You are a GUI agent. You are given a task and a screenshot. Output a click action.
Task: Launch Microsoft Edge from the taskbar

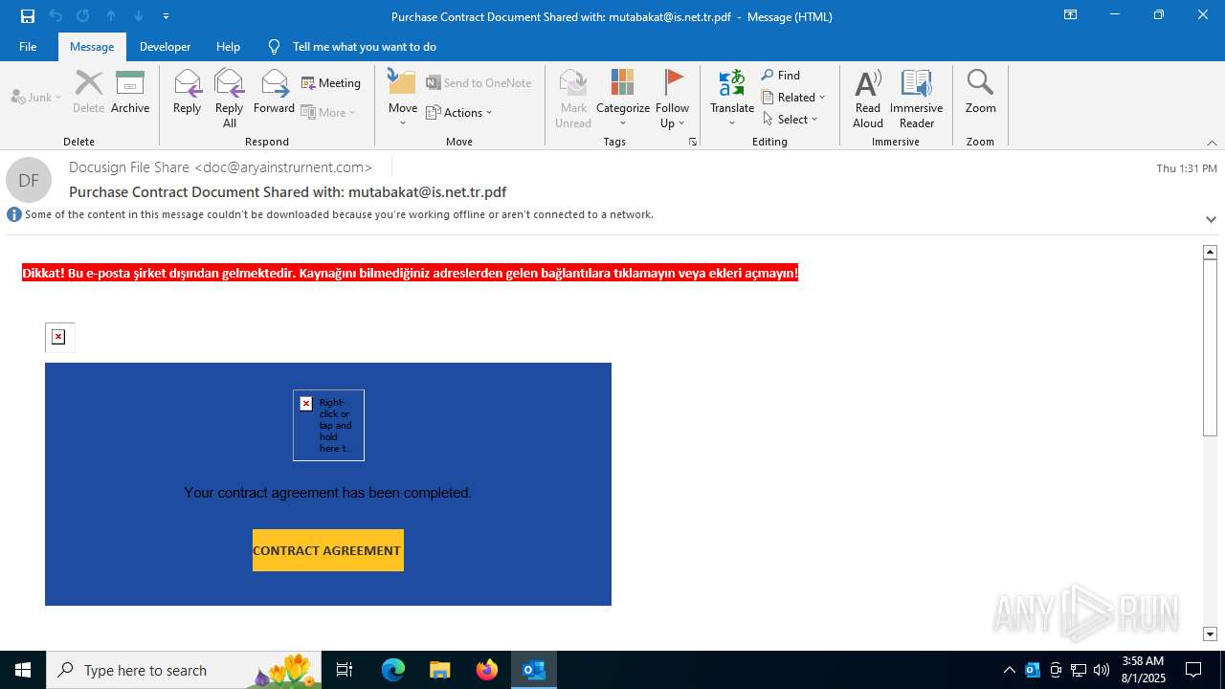point(393,670)
